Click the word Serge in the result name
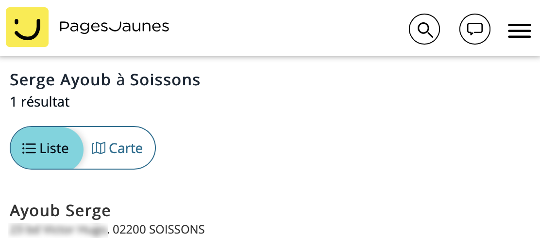The image size is (540, 251). pyautogui.click(x=88, y=210)
